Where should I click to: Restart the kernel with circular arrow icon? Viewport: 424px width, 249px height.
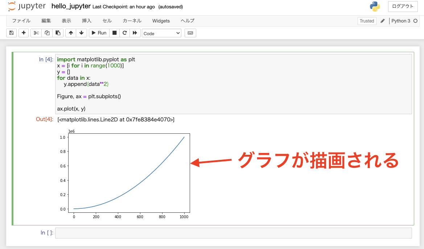click(125, 33)
